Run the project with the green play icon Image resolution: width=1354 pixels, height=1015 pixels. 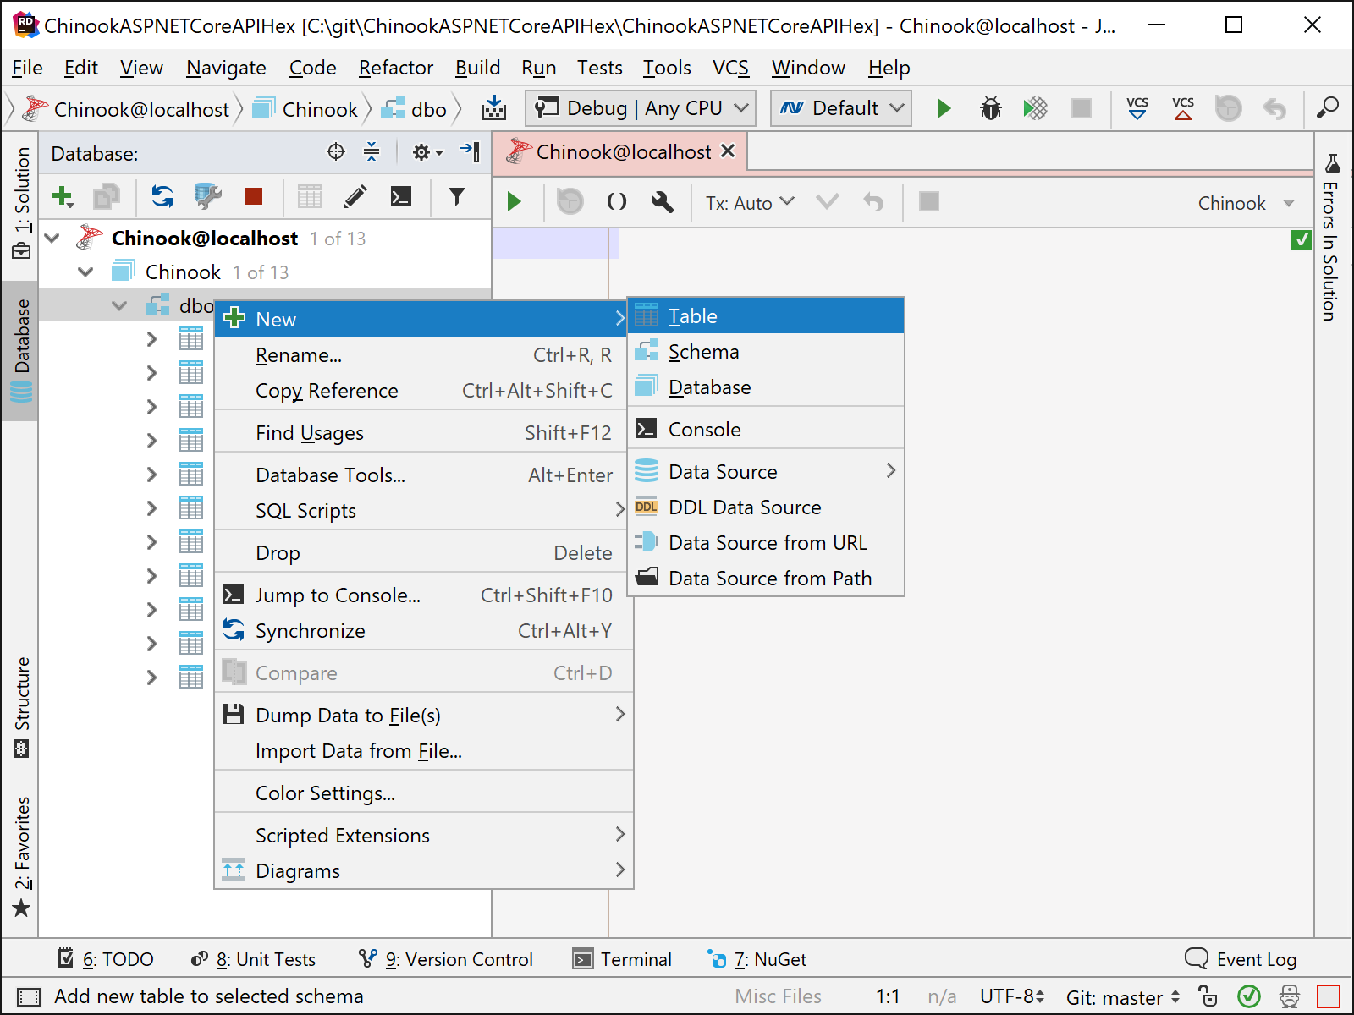click(x=944, y=108)
